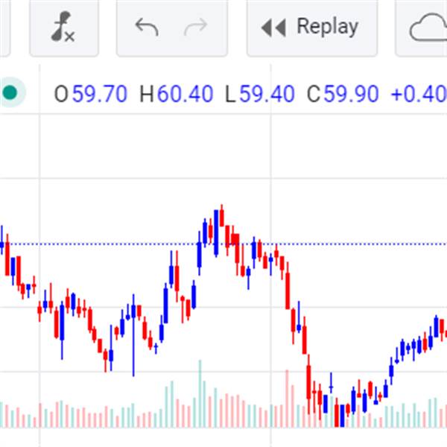Image resolution: width=447 pixels, height=447 pixels.
Task: Click the tallest green volume bar
Action: (200, 393)
